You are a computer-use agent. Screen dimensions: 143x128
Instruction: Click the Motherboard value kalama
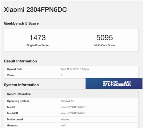65,119
